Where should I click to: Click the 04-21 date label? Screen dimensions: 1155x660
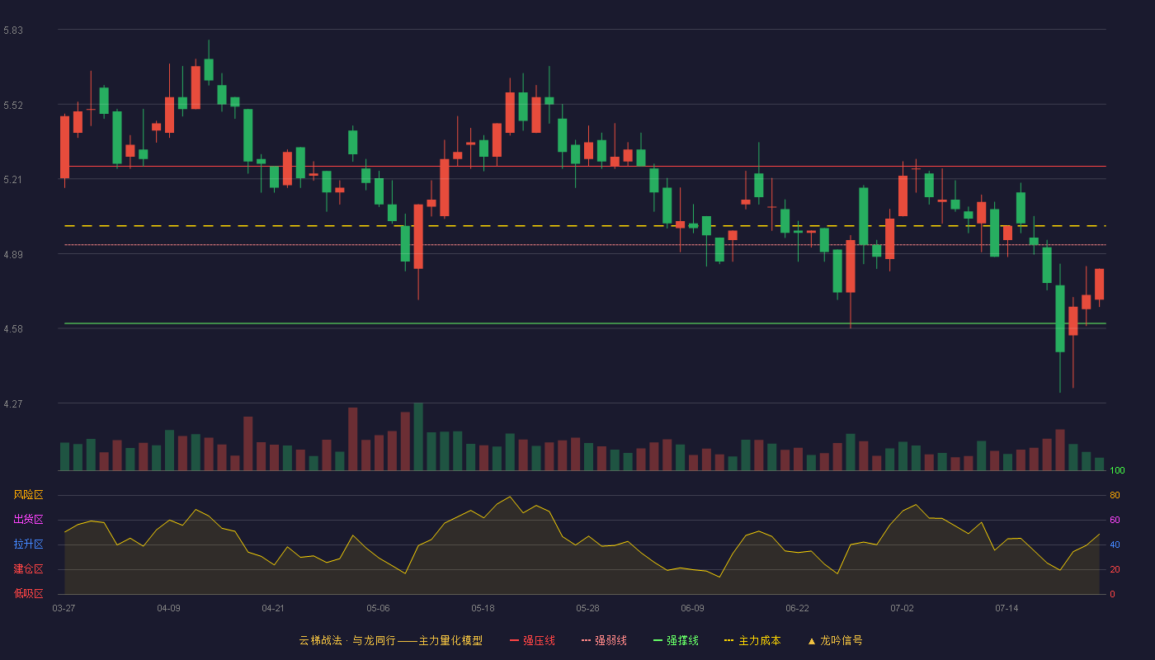273,608
